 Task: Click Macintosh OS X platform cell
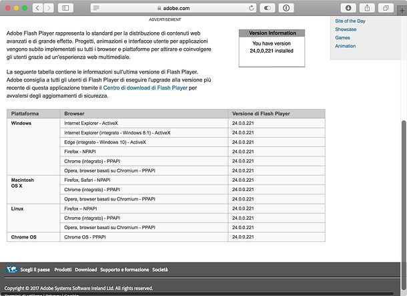(x=33, y=190)
